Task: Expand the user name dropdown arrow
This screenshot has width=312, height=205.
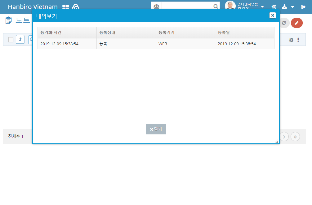Action: point(262,7)
